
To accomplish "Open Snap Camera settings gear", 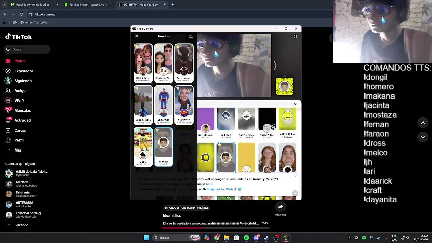I will [295, 36].
